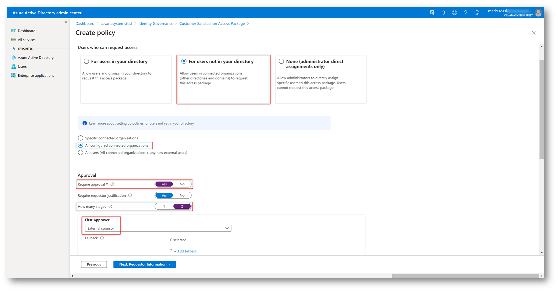Click the Azure Active Directory diamond icon
The width and height of the screenshot is (558, 292).
(x=14, y=57)
